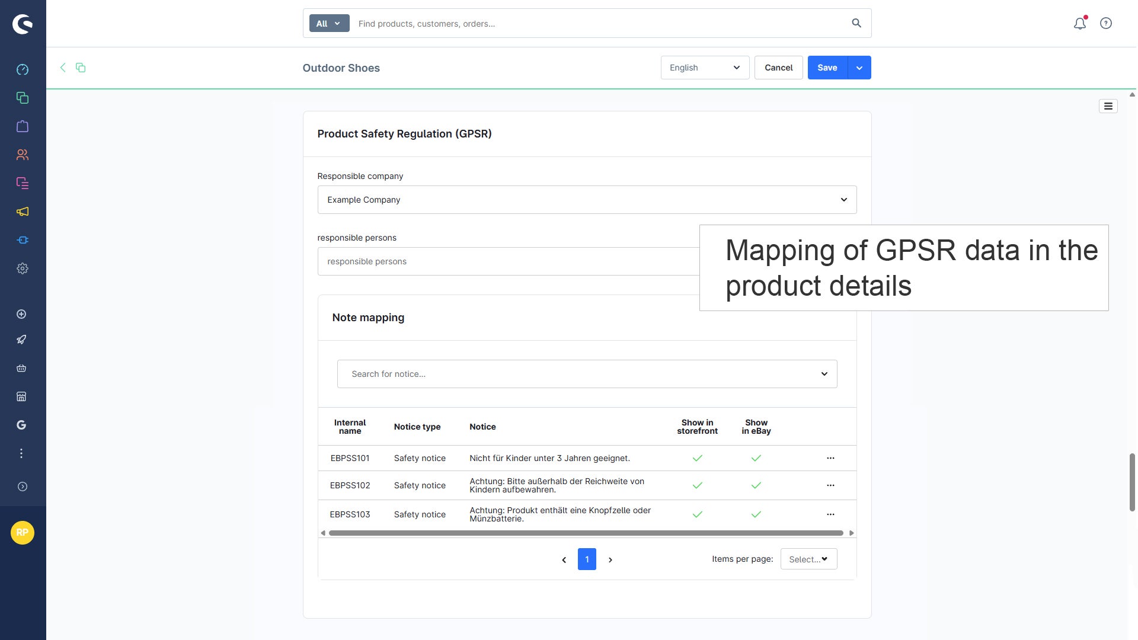Open the Items per page select
The image size is (1138, 640).
pos(808,559)
